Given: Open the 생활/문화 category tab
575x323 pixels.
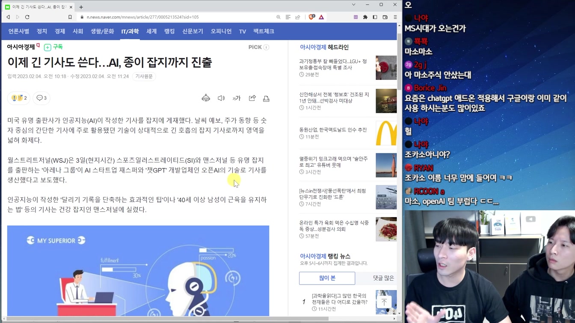Looking at the screenshot, I should coord(102,31).
